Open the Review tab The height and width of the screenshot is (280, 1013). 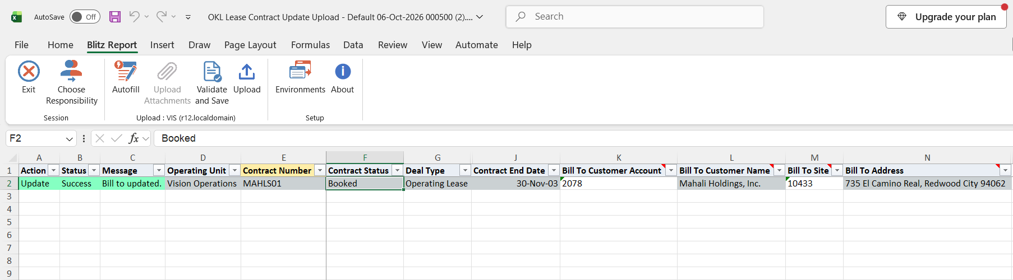[x=393, y=45]
